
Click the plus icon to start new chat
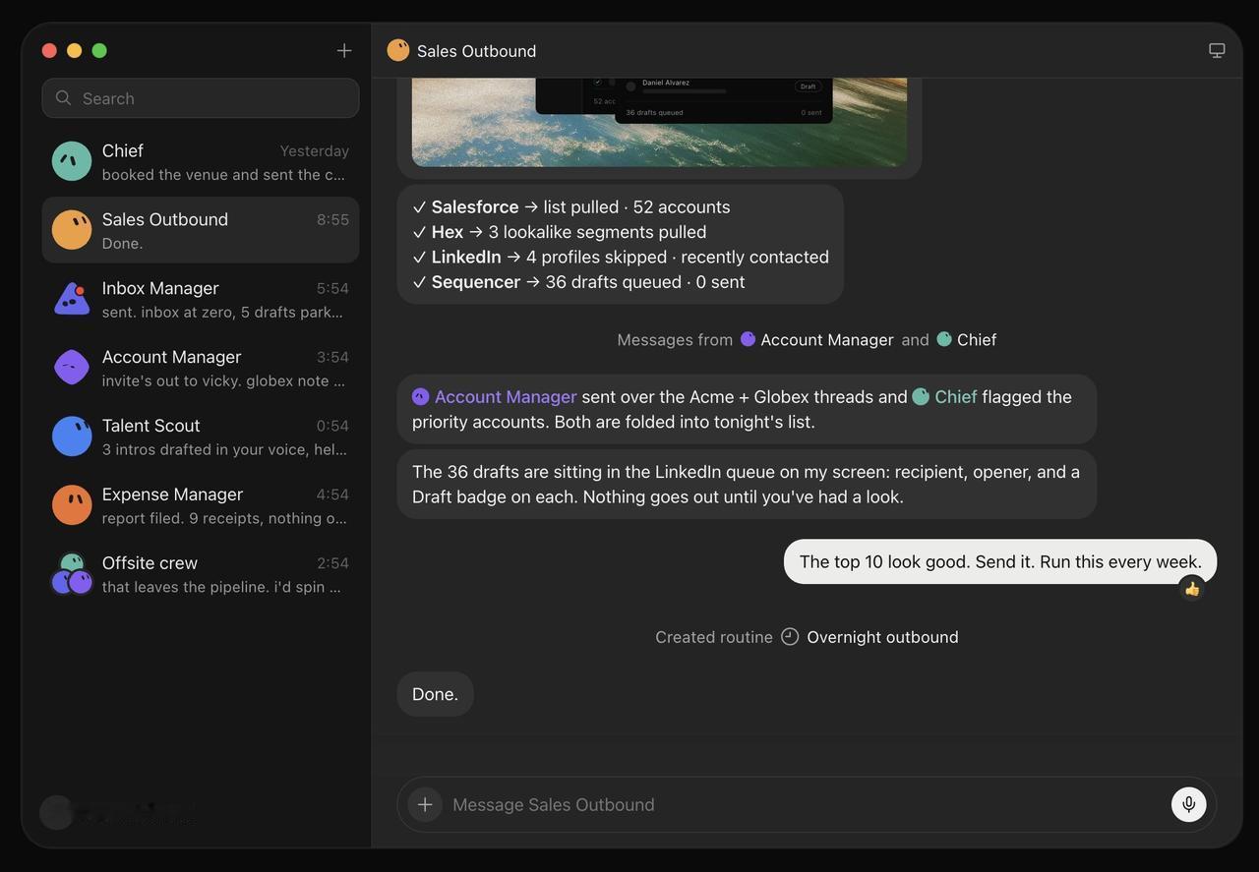(344, 50)
